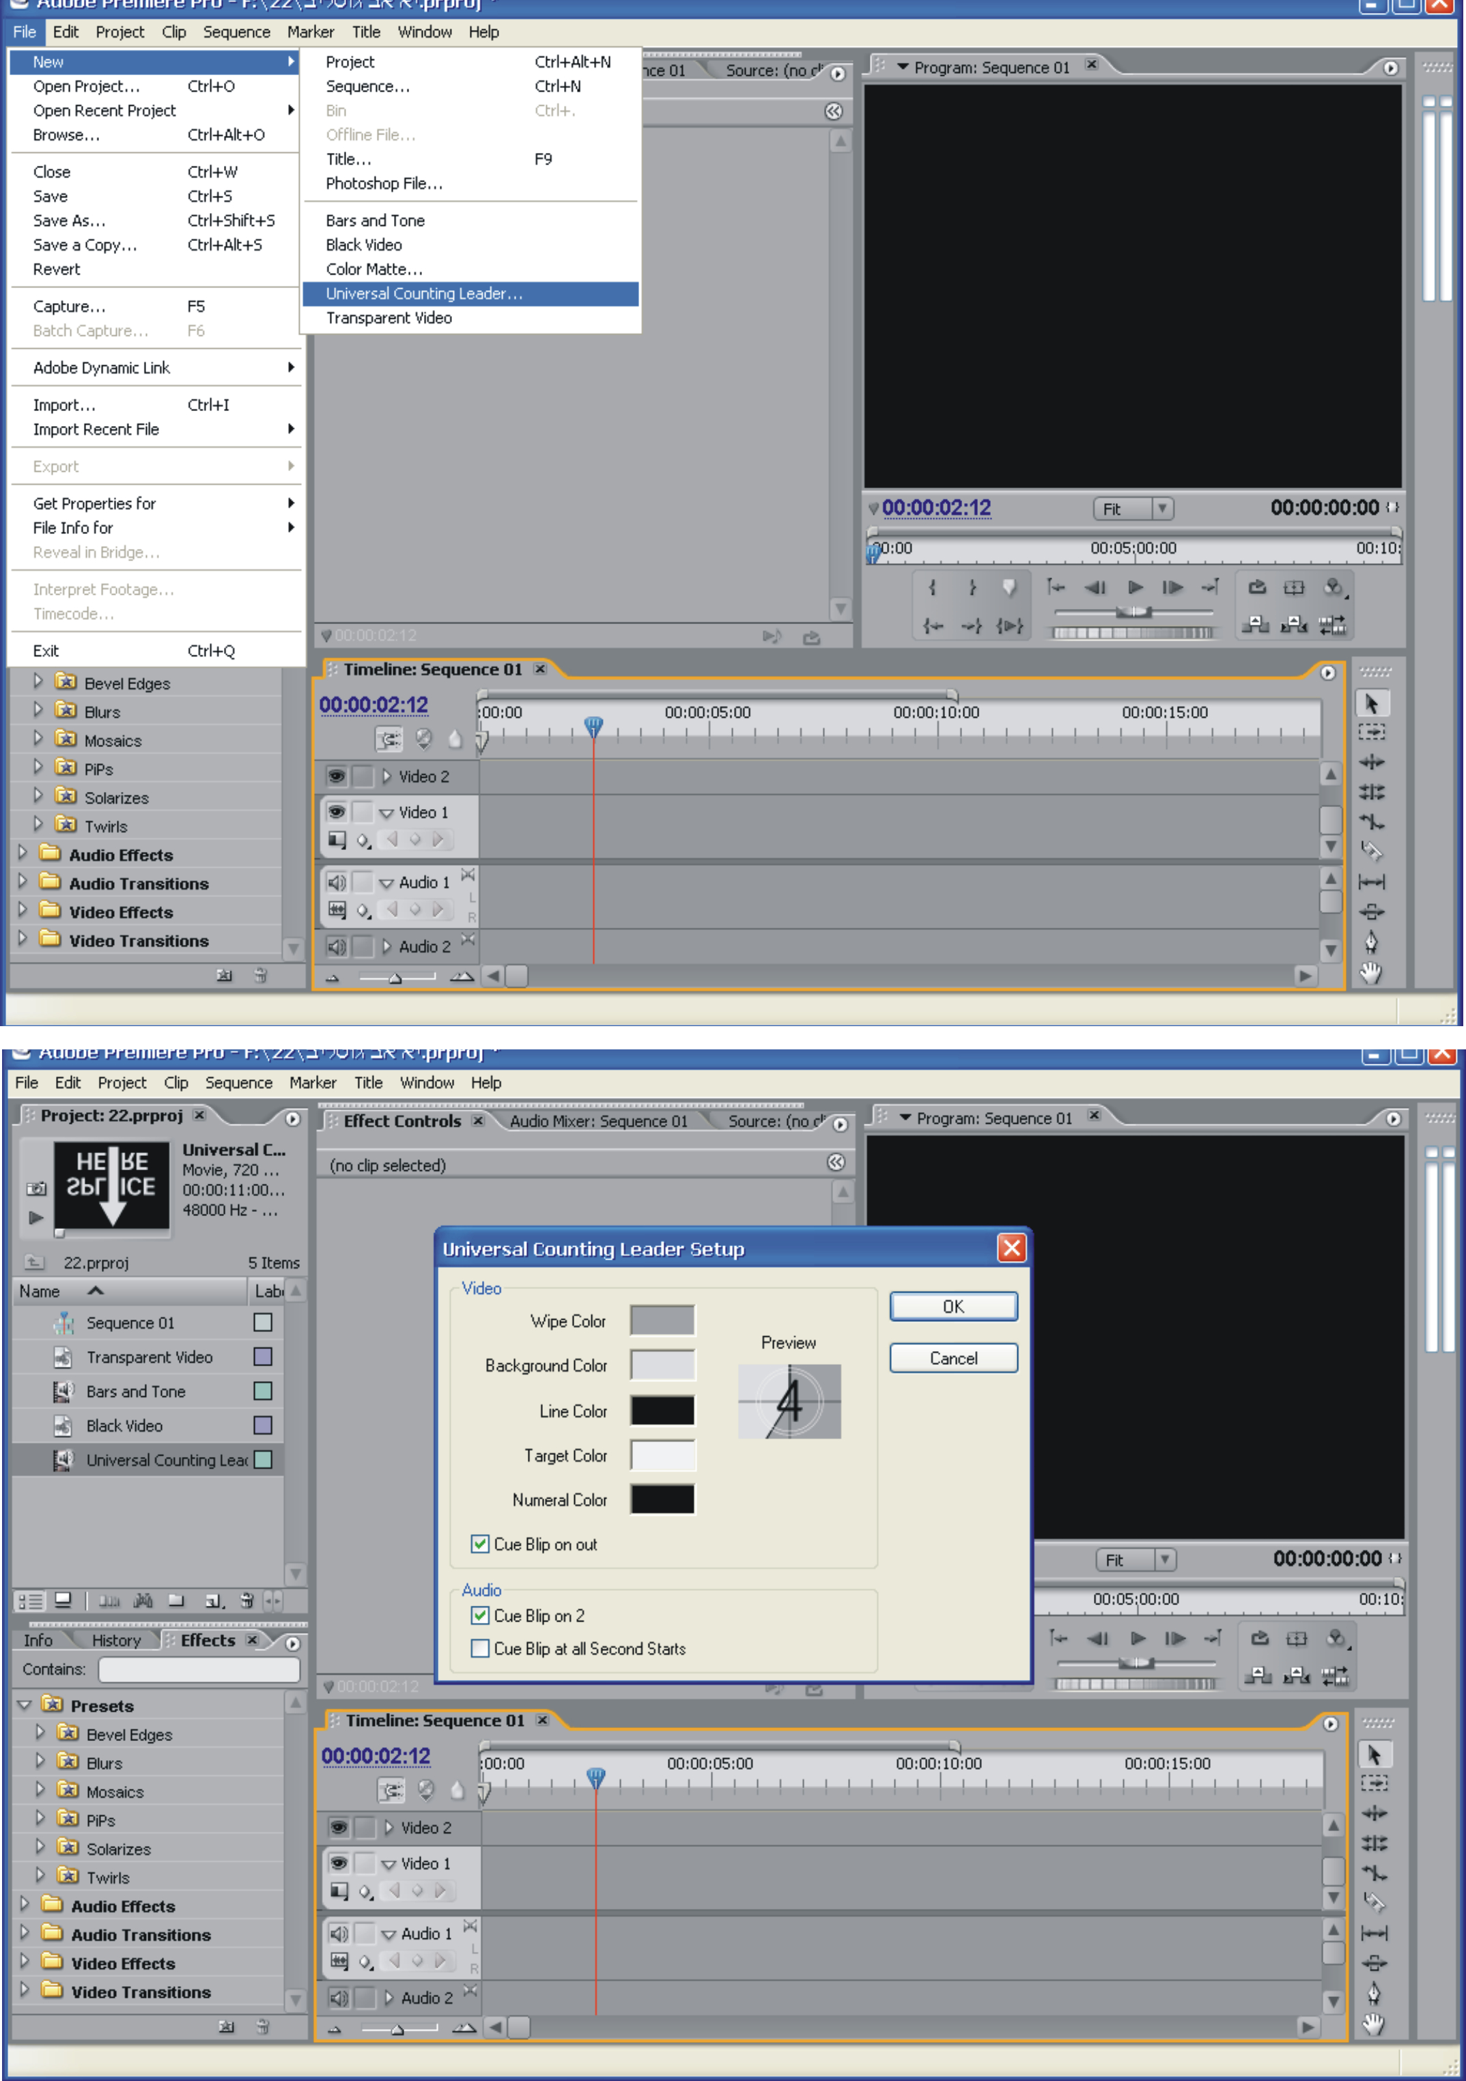Select the Ripple Edit tool

(1371, 762)
